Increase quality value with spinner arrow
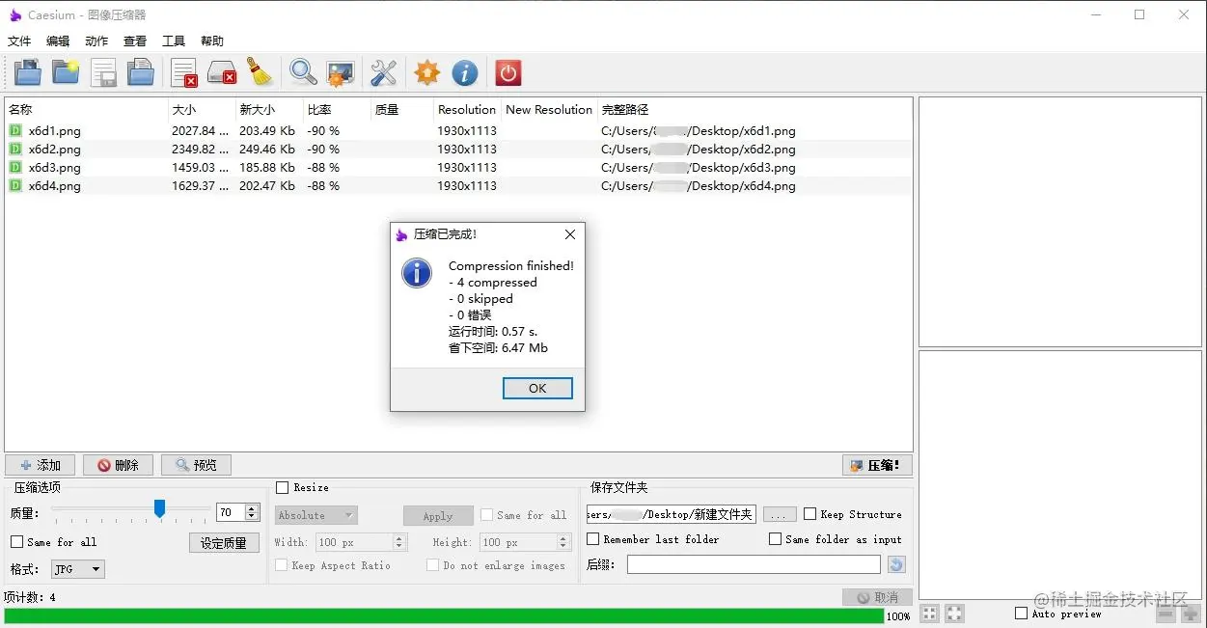This screenshot has height=628, width=1207. 253,509
